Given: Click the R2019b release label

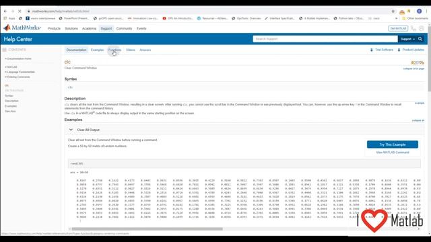Looking at the screenshot, I should pos(418,63).
